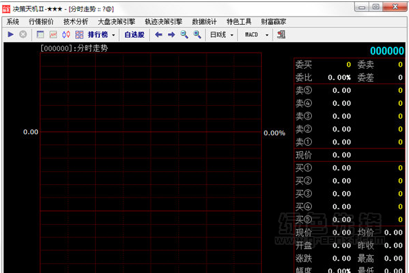Open the 日K线 period dropdown
409x273 pixels.
[222, 34]
